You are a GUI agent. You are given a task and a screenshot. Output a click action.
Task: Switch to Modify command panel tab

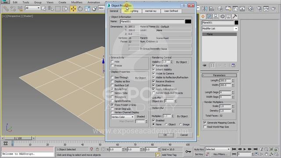[209, 17]
